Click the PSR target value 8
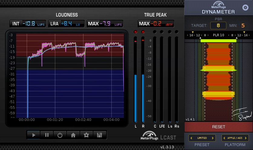This screenshot has width=253, height=150. click(x=218, y=25)
